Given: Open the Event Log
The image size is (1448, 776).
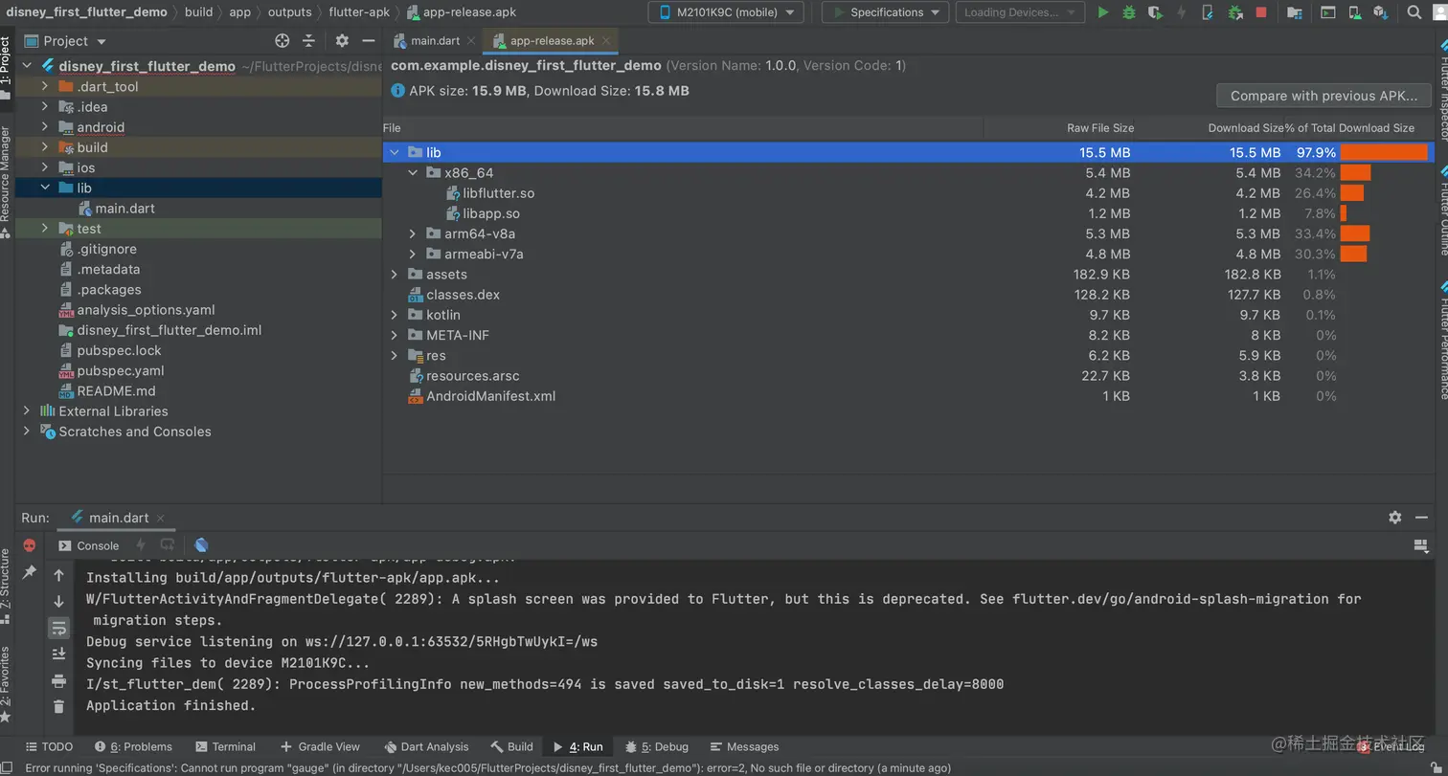Looking at the screenshot, I should click(1391, 746).
